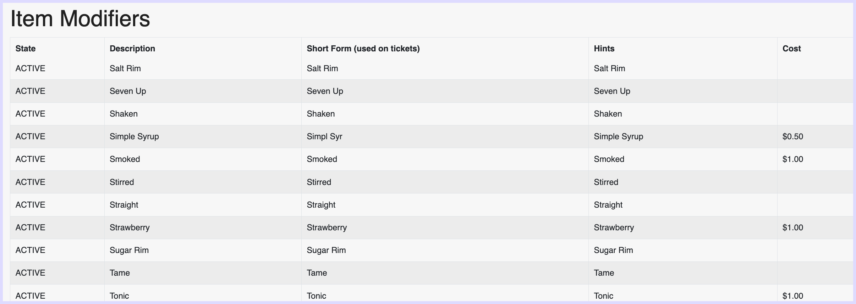
Task: Select the ACTIVE state in Tame row
Action: (30, 273)
